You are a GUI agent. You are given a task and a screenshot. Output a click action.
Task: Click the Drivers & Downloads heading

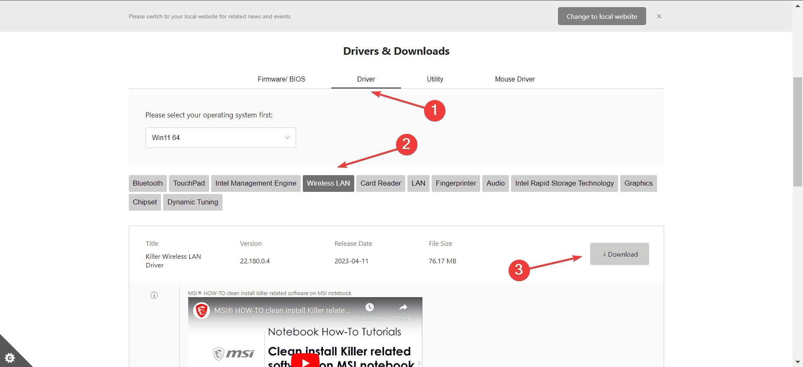396,51
